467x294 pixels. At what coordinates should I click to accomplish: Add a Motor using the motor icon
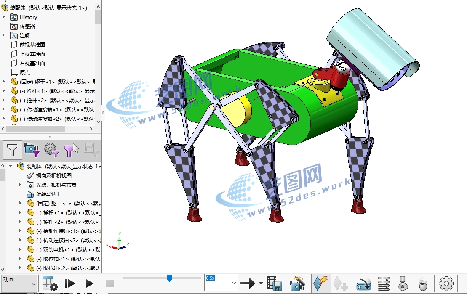[x=364, y=284]
